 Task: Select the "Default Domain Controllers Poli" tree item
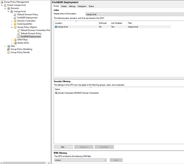coord(35,30)
